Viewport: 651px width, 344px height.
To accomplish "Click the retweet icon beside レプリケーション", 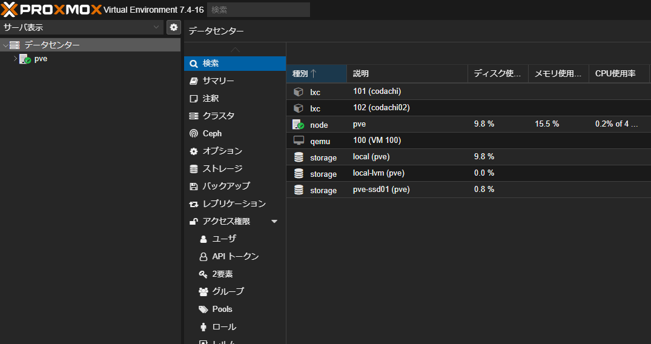I will (193, 204).
